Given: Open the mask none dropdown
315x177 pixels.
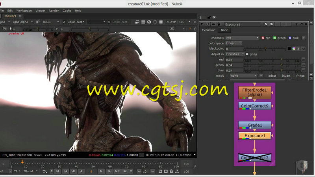Looking at the screenshot, I should point(243,76).
